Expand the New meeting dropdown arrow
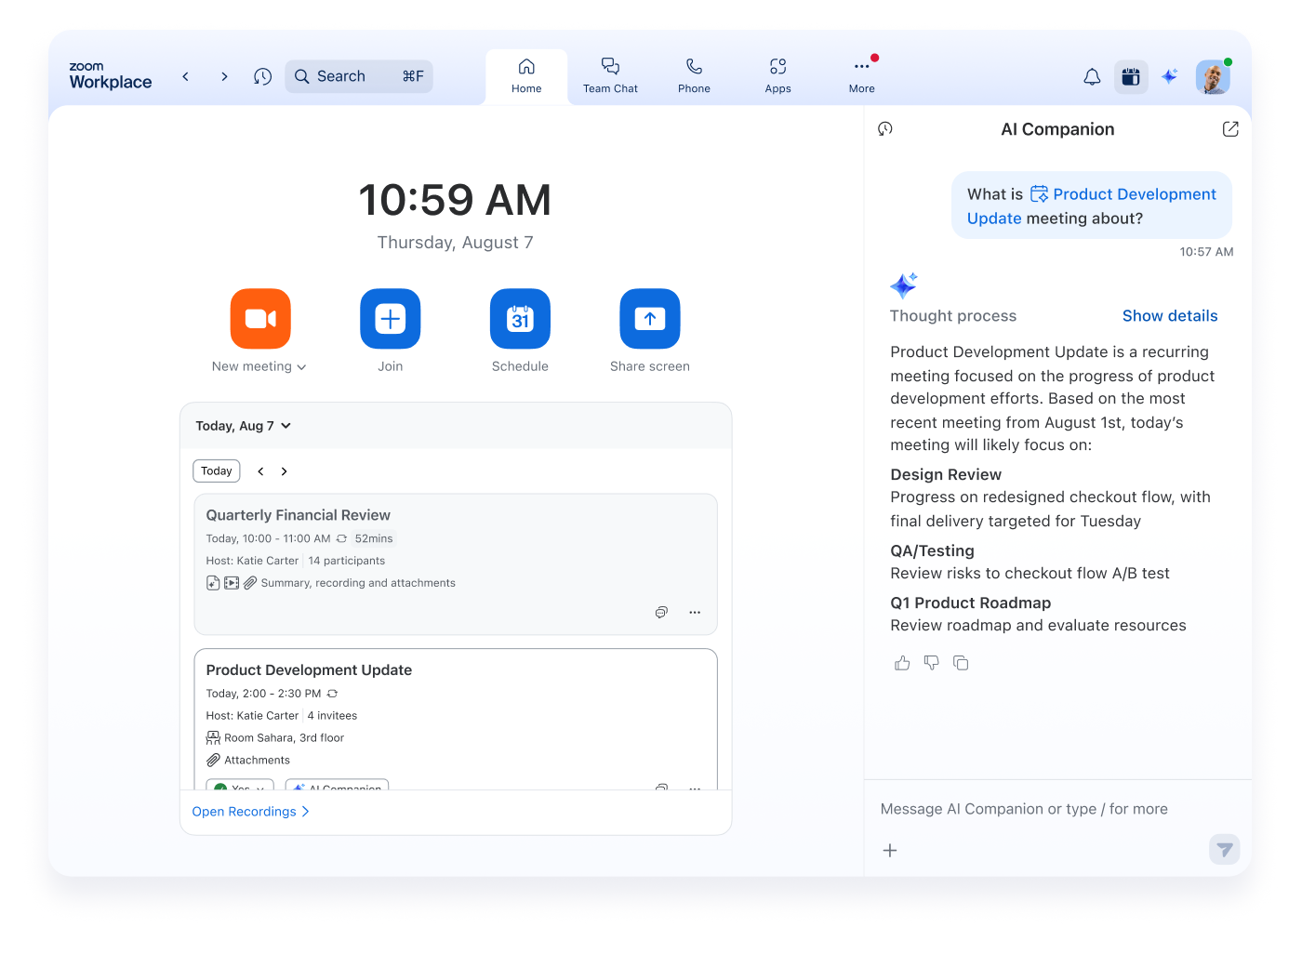 tap(301, 367)
